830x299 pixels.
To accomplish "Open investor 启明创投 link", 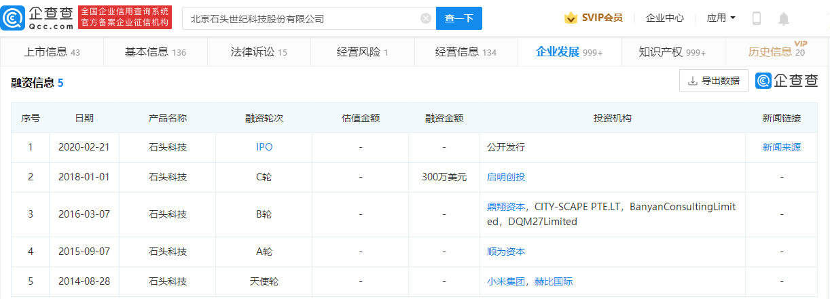I will [506, 177].
